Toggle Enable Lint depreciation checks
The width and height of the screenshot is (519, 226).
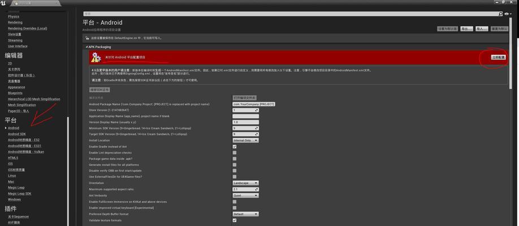pos(235,153)
